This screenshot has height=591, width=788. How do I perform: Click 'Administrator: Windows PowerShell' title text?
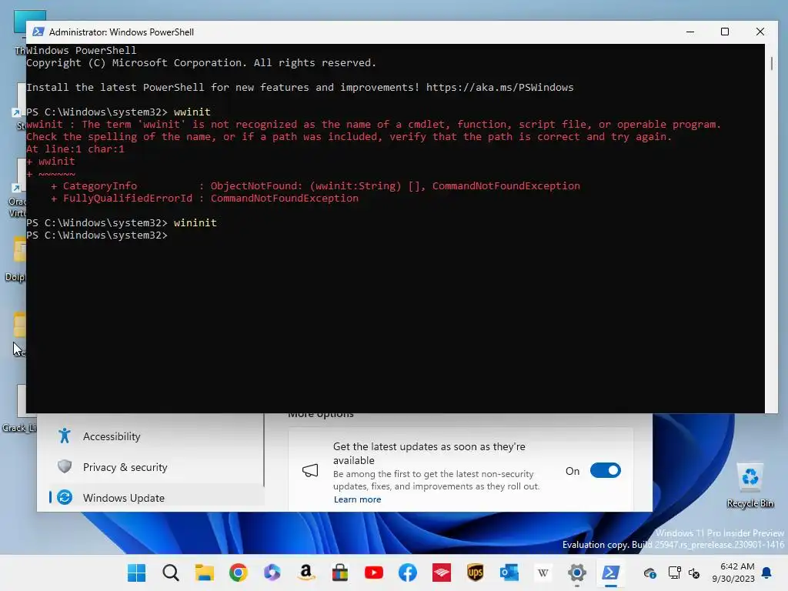click(x=121, y=32)
